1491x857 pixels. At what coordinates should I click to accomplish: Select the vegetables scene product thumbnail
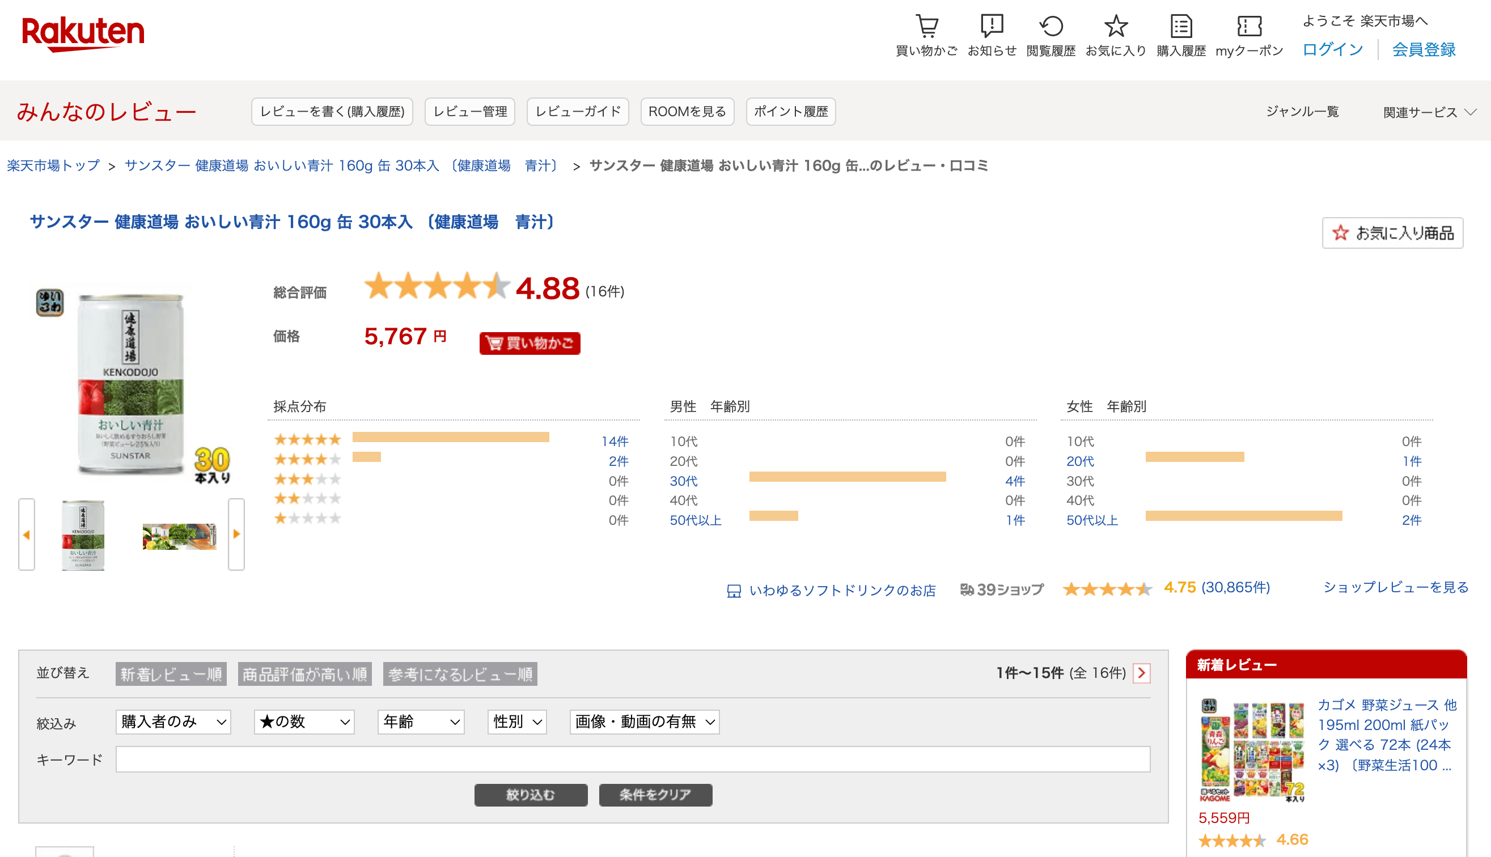click(180, 536)
